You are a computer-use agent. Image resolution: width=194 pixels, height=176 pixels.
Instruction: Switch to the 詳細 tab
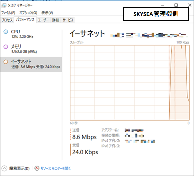pos(55,20)
